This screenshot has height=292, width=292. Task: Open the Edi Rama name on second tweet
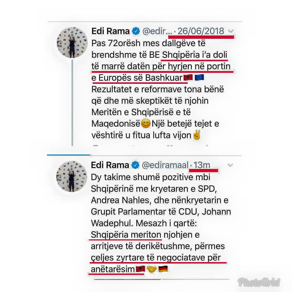(x=110, y=165)
